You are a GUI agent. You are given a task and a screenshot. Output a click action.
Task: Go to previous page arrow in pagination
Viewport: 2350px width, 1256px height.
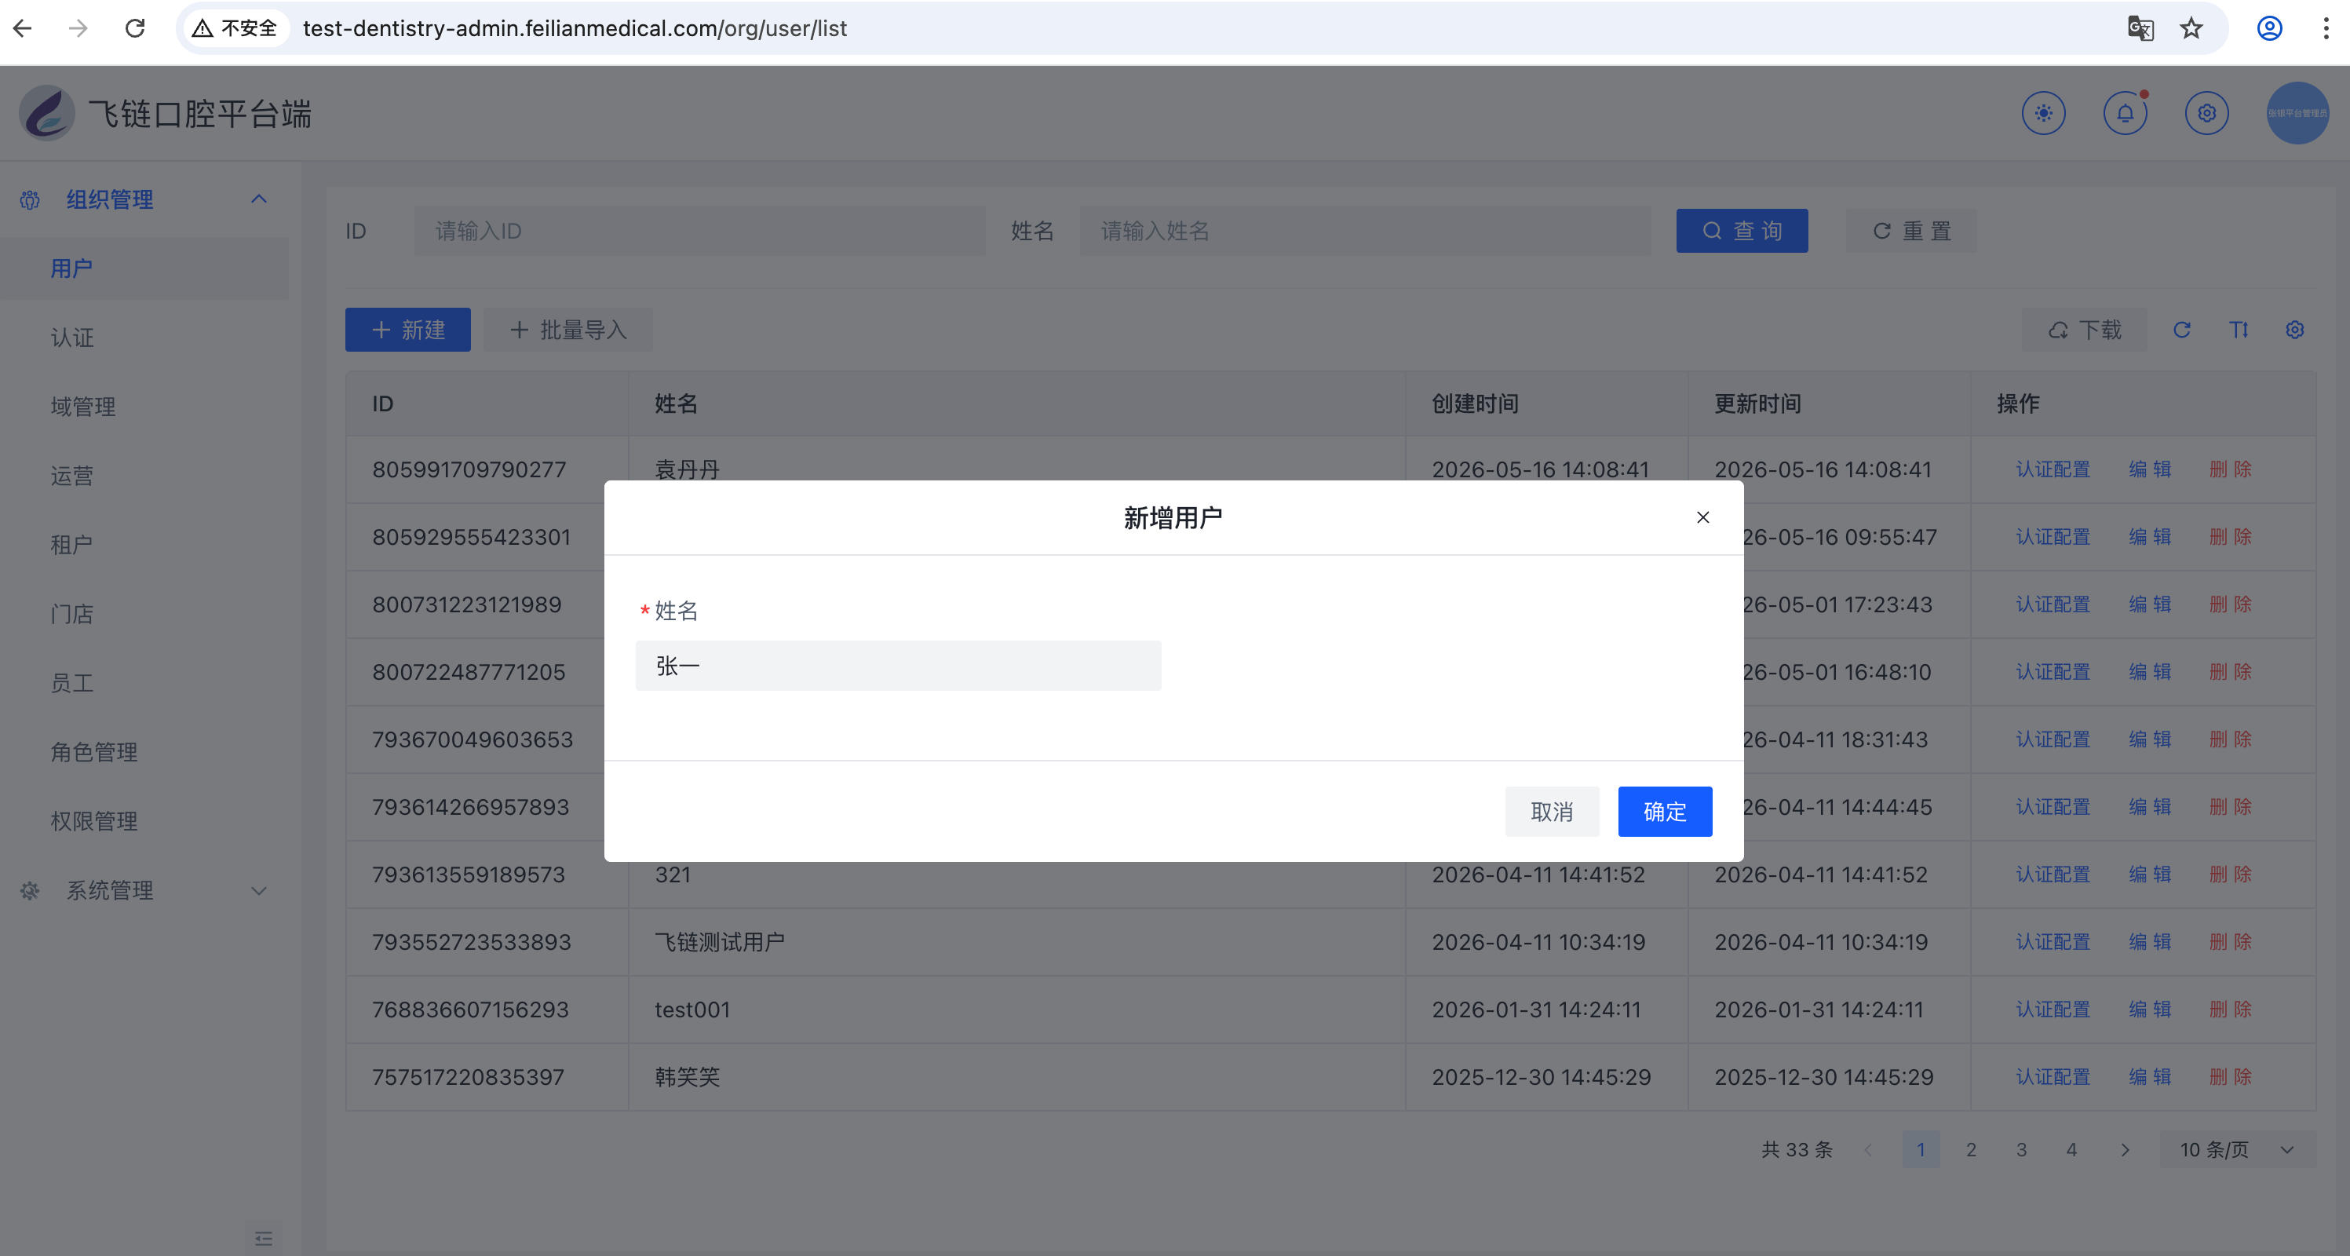tap(1867, 1149)
